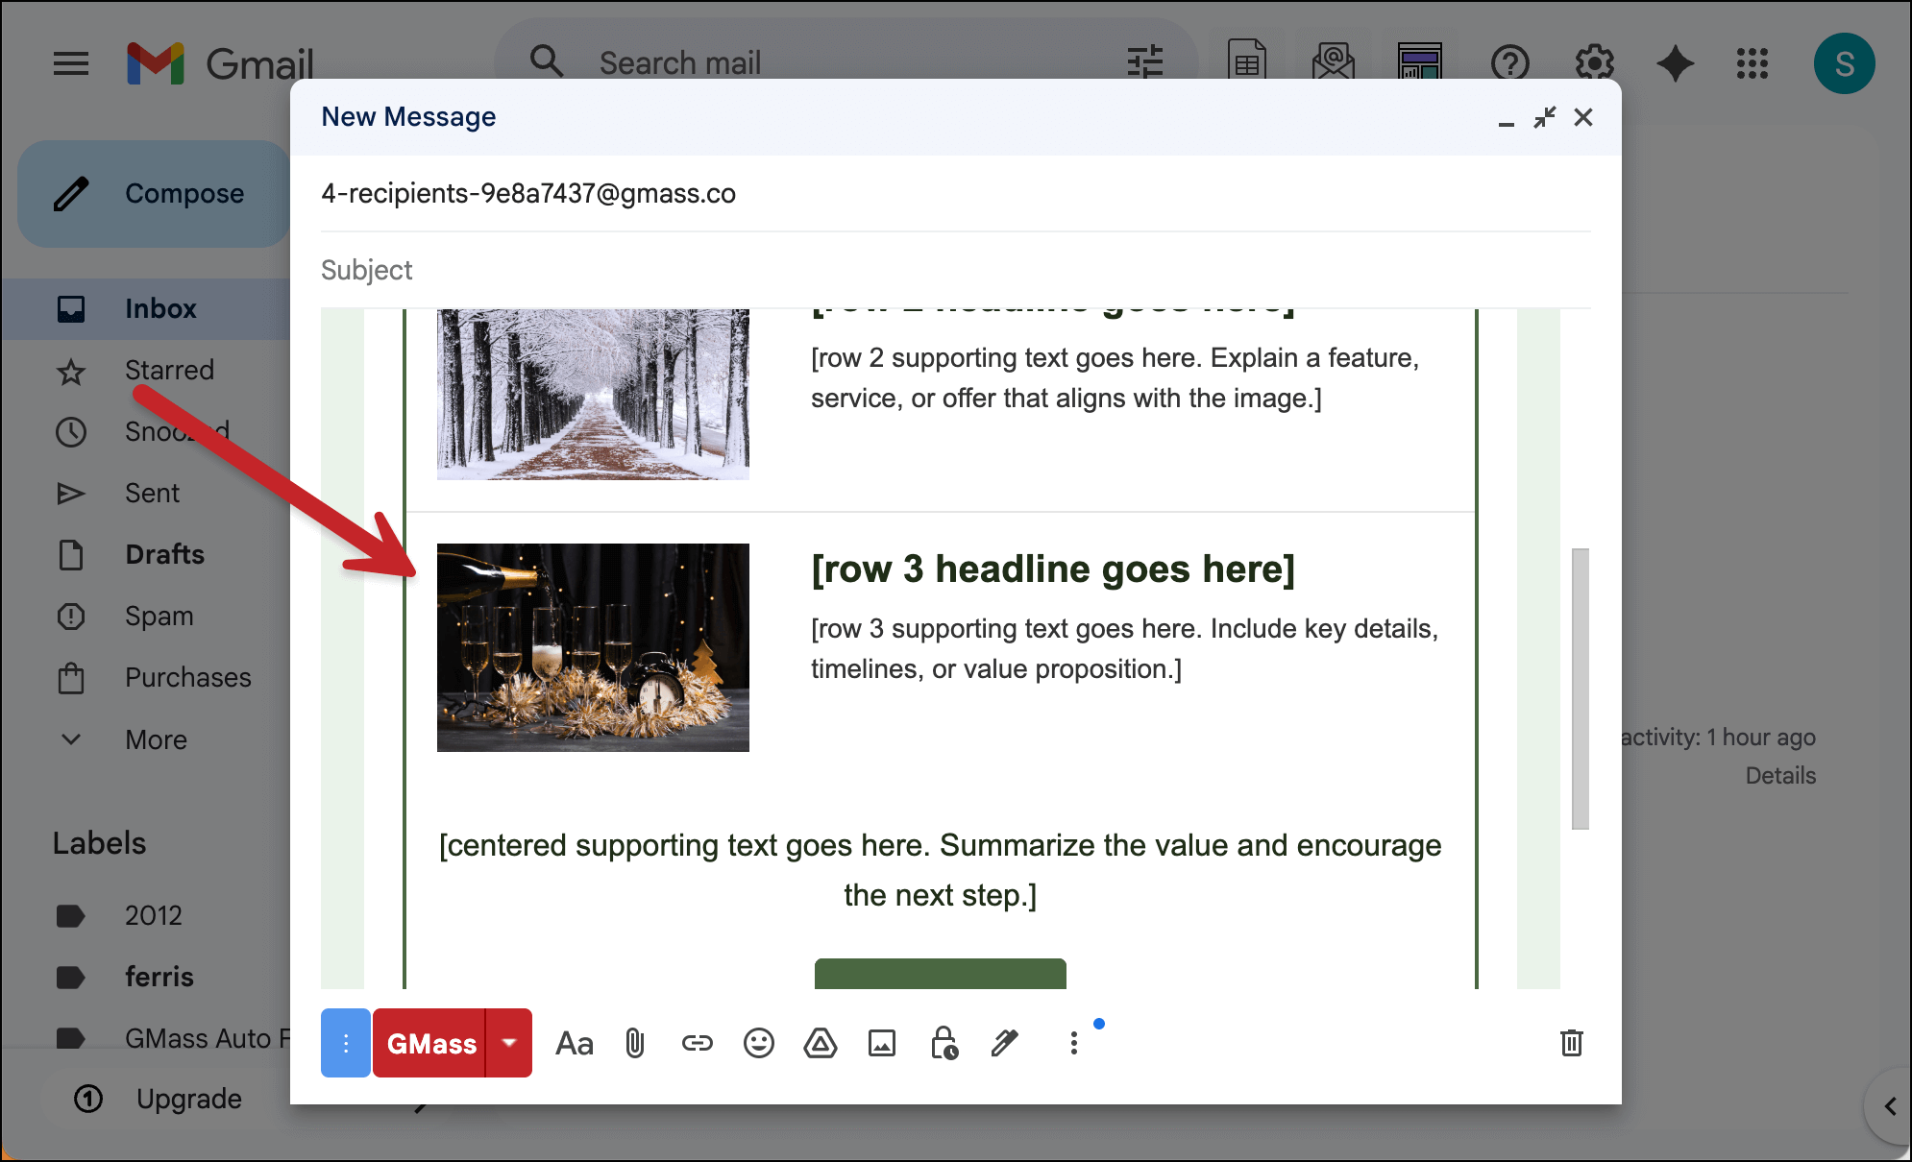
Task: Open Gmail settings gear
Action: [1594, 63]
